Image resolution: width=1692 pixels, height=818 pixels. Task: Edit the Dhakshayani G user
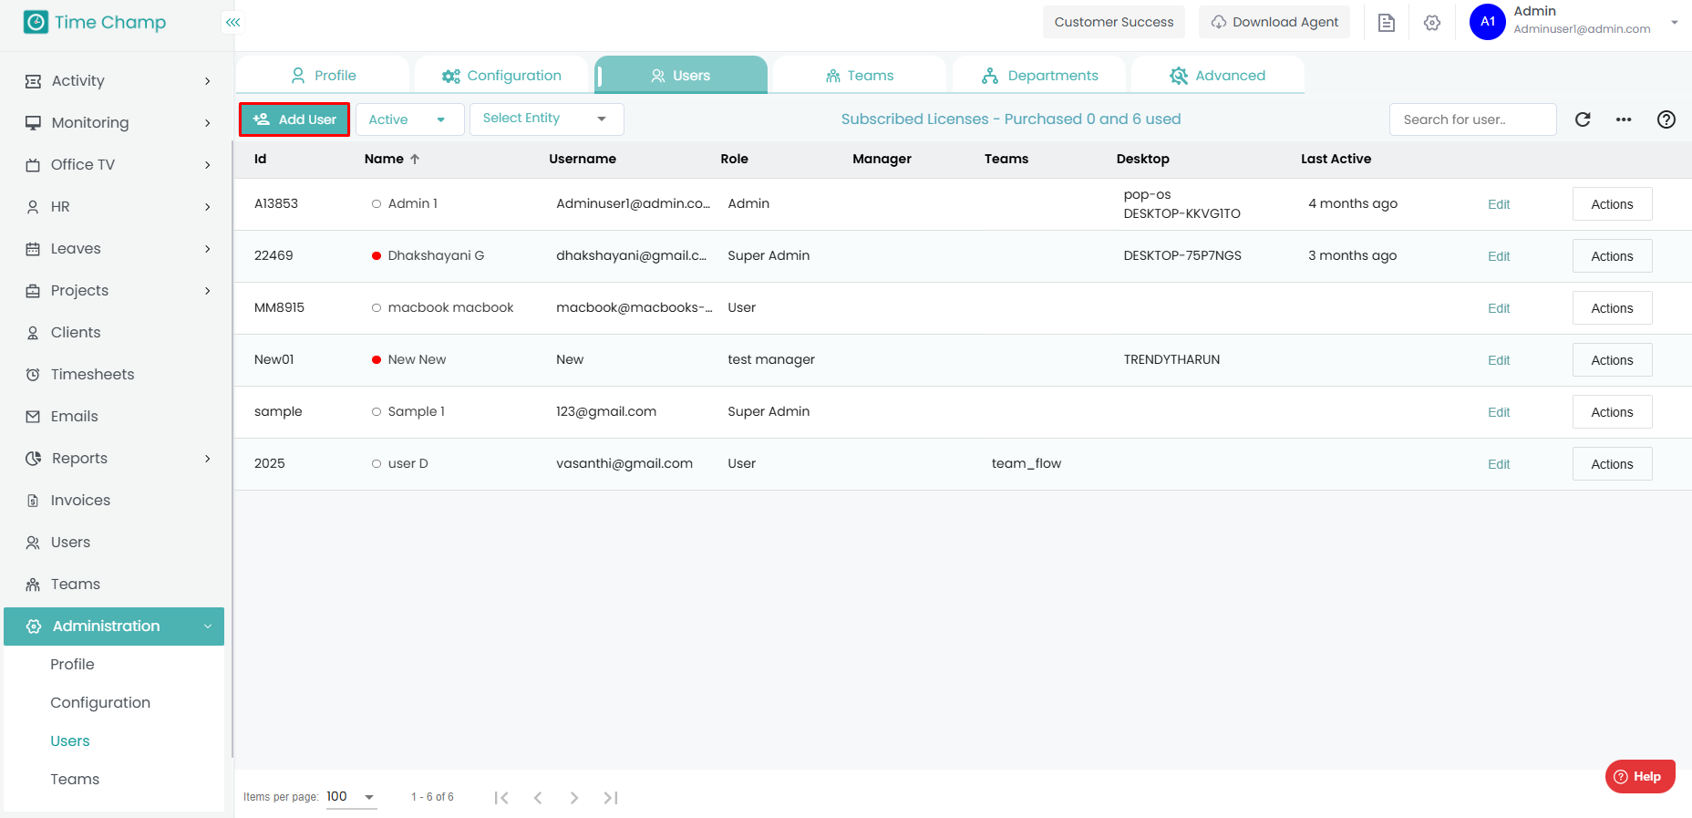click(x=1499, y=256)
